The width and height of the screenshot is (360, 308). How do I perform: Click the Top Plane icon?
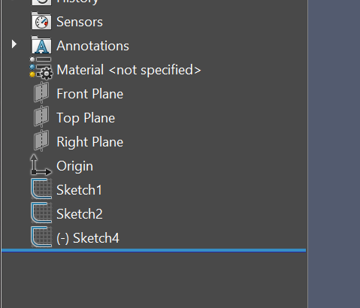[41, 116]
